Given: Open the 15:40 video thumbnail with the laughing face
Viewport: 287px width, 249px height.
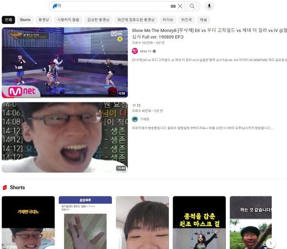Looking at the screenshot, I should pyautogui.click(x=65, y=137).
